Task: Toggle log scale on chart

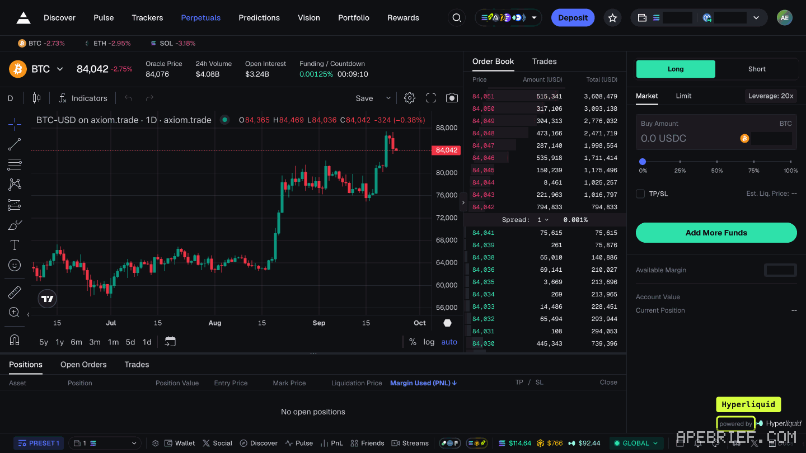Action: coord(429,342)
